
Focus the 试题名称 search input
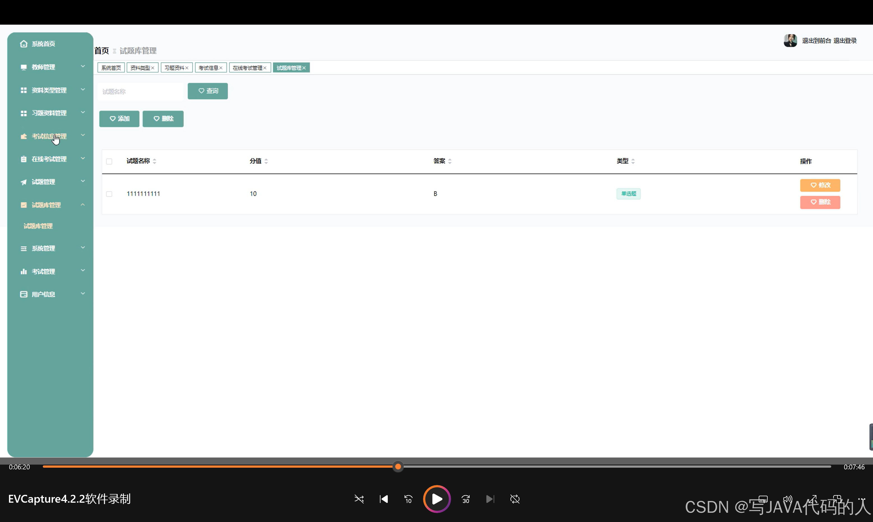click(x=140, y=92)
